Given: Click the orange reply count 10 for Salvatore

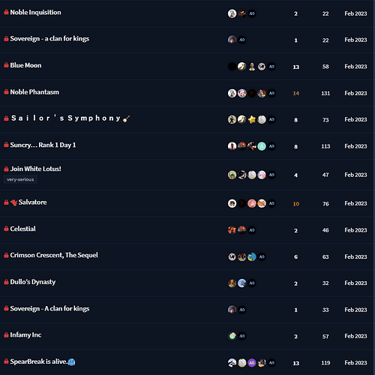Looking at the screenshot, I should tap(296, 204).
